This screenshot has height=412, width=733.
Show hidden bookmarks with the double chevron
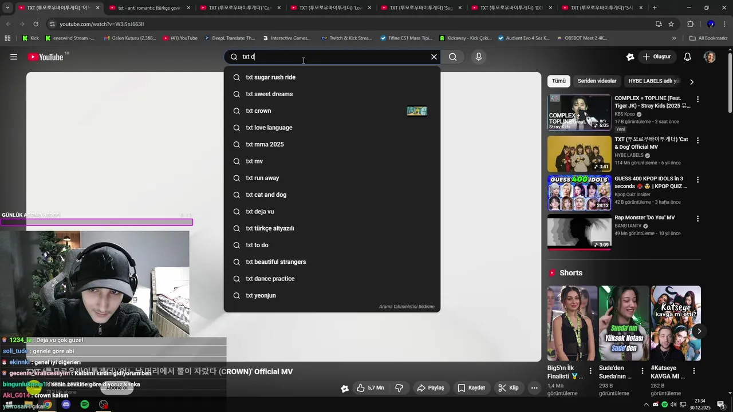pos(674,38)
